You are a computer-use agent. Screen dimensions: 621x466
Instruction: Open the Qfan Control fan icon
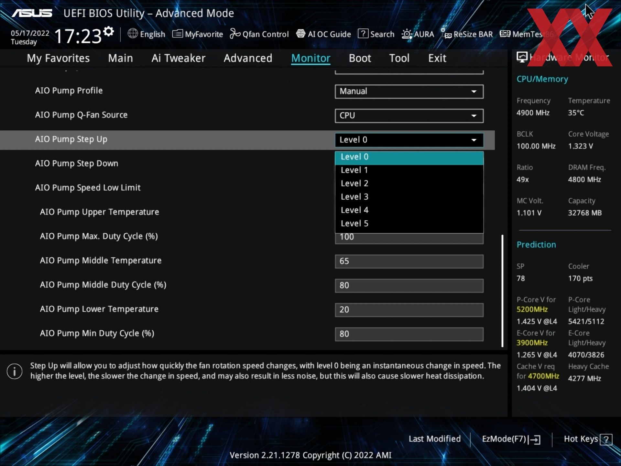click(x=235, y=33)
